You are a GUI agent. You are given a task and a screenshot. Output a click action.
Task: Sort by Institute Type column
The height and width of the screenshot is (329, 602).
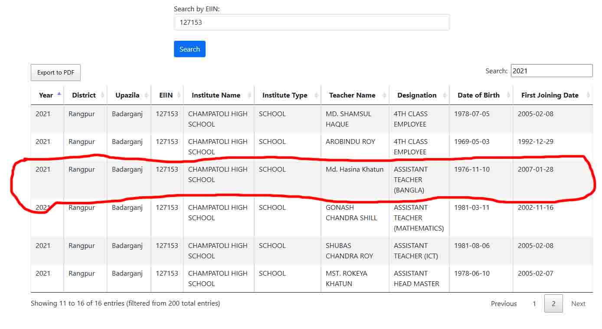click(x=285, y=95)
